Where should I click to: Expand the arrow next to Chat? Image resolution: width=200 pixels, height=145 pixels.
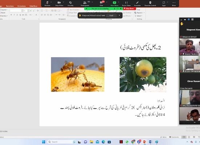(107, 2)
